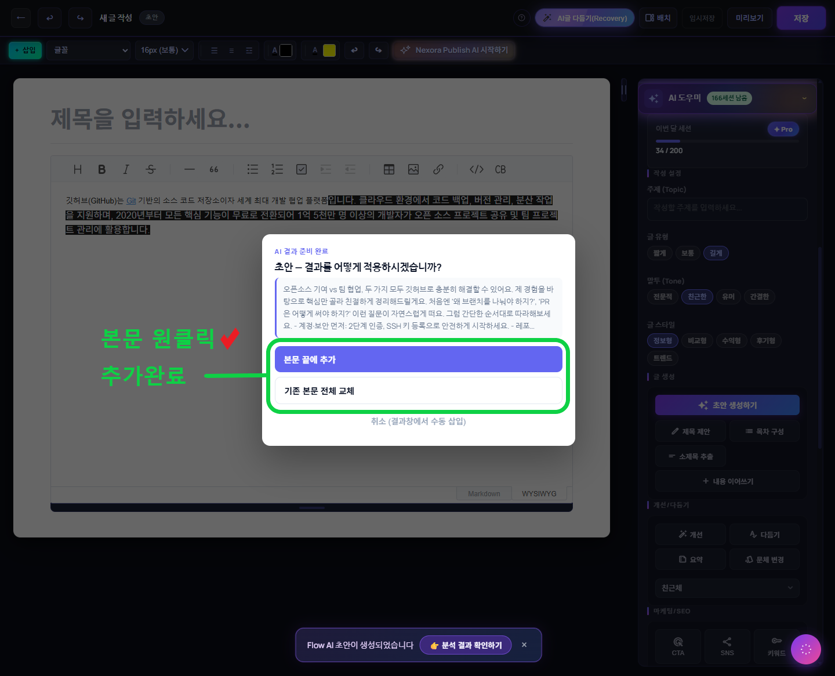Open the floating AI assistant button
Viewport: 835px width, 676px height.
pos(805,649)
